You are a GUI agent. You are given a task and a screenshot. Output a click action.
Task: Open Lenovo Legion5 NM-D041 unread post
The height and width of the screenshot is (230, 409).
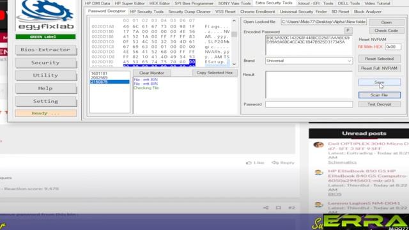pos(364,203)
